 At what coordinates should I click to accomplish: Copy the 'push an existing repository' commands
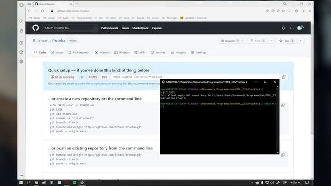click(283, 155)
